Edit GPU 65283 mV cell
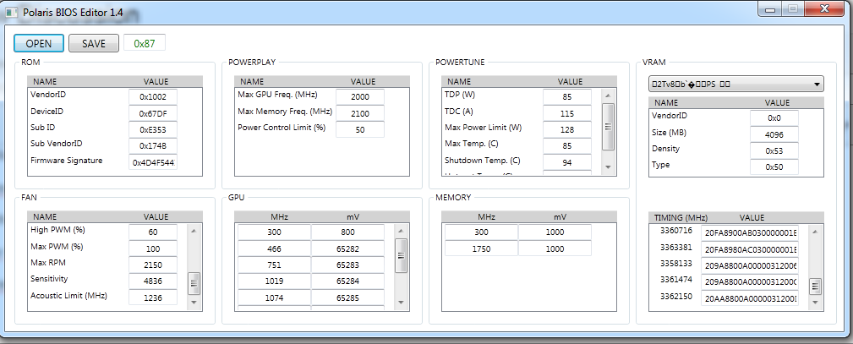Viewport: 853px width, 344px height. click(348, 265)
